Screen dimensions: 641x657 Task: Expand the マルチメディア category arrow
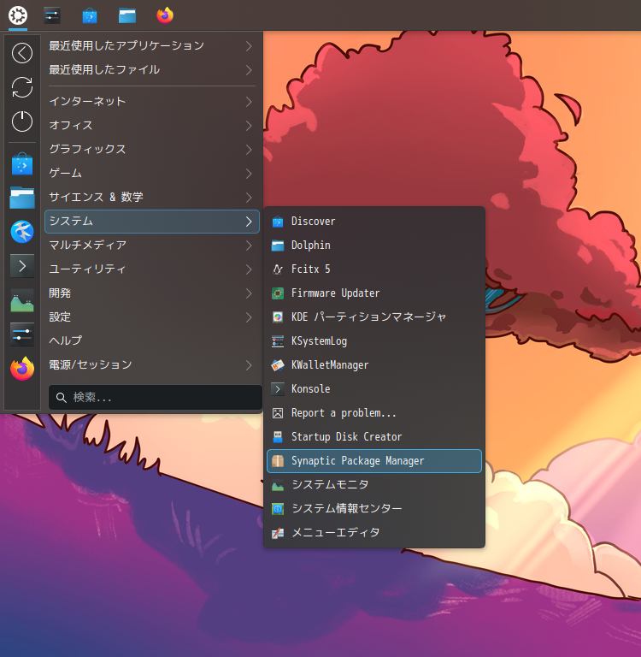pos(249,246)
